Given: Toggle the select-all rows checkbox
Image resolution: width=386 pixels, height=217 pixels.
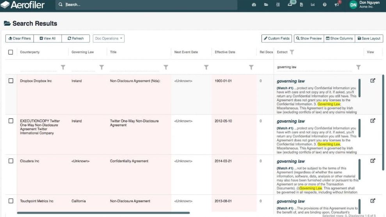Looking at the screenshot, I should pos(11,52).
